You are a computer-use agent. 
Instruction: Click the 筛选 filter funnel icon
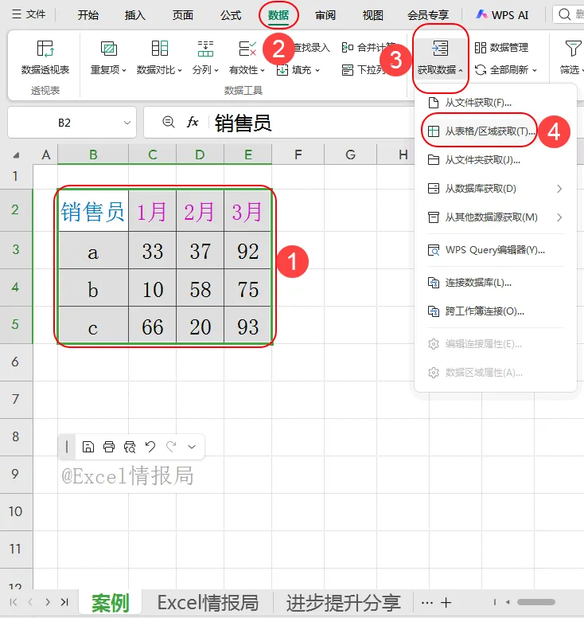[572, 49]
